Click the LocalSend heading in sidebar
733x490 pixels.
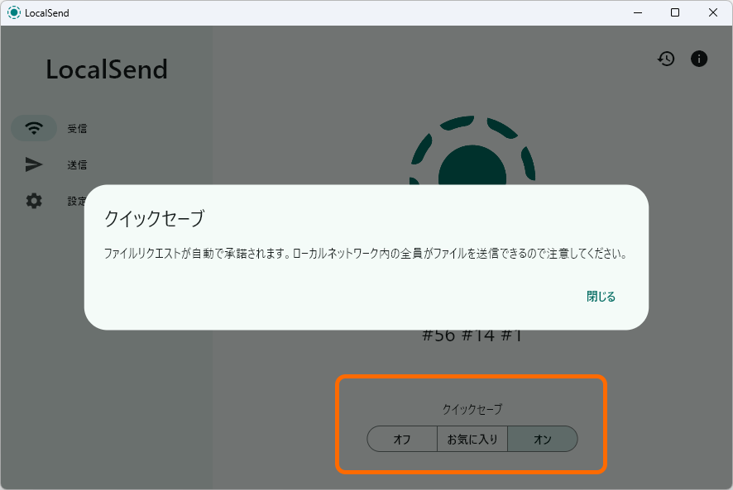(x=107, y=69)
